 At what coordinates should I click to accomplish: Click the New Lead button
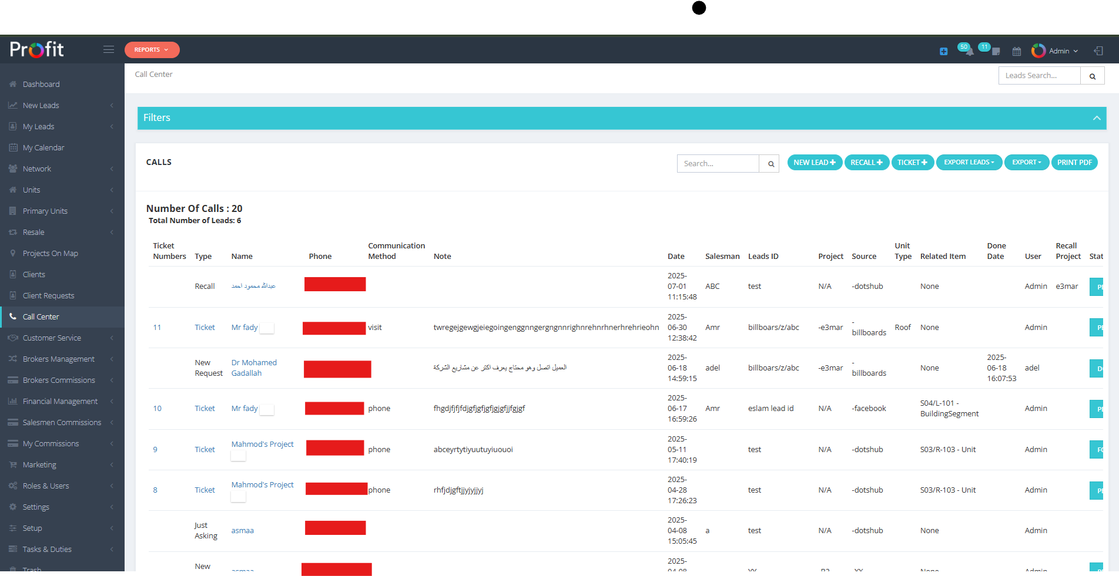(x=814, y=163)
